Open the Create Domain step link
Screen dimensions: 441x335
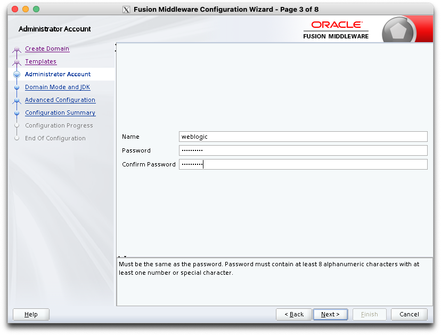(x=47, y=49)
